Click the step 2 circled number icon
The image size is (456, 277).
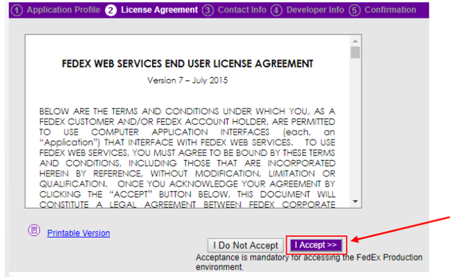111,11
